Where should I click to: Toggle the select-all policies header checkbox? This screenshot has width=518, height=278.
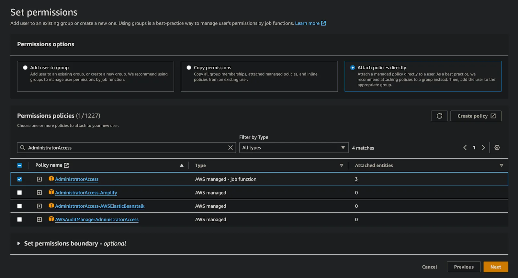coord(19,165)
